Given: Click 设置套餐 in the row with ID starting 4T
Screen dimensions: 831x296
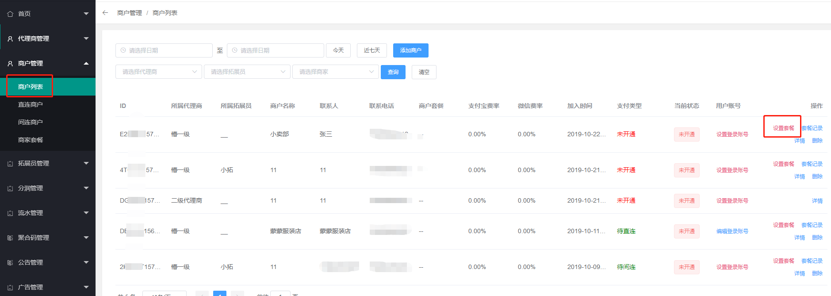Looking at the screenshot, I should click(784, 164).
